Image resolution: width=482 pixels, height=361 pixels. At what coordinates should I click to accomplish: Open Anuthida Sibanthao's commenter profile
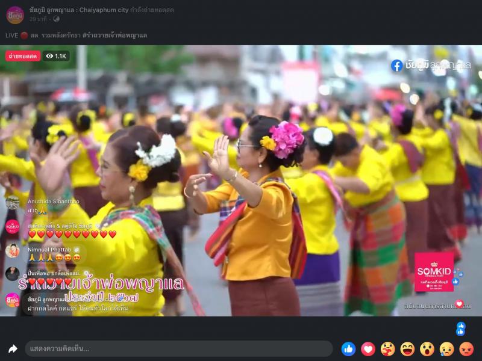click(53, 201)
